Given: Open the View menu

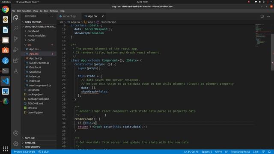Looking at the screenshot, I should coord(36,11).
